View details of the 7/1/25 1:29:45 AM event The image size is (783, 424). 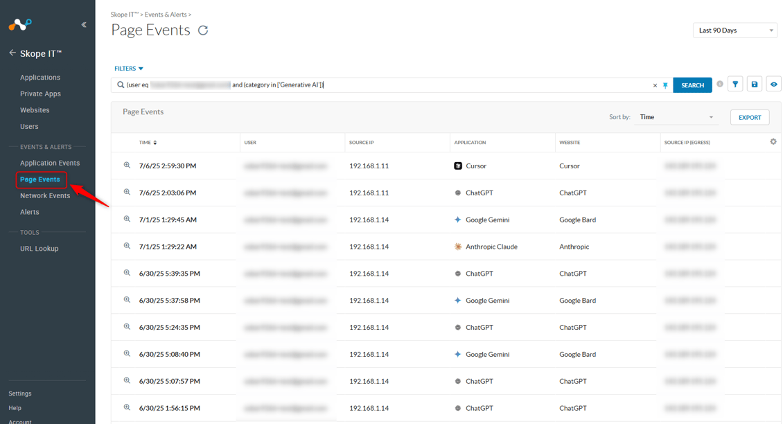point(127,219)
